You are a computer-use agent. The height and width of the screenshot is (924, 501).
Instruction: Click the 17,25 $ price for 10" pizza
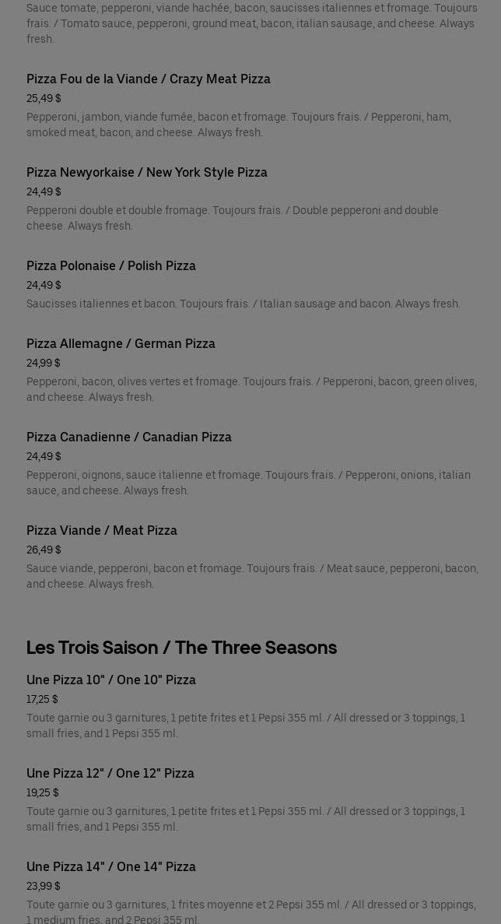click(42, 699)
